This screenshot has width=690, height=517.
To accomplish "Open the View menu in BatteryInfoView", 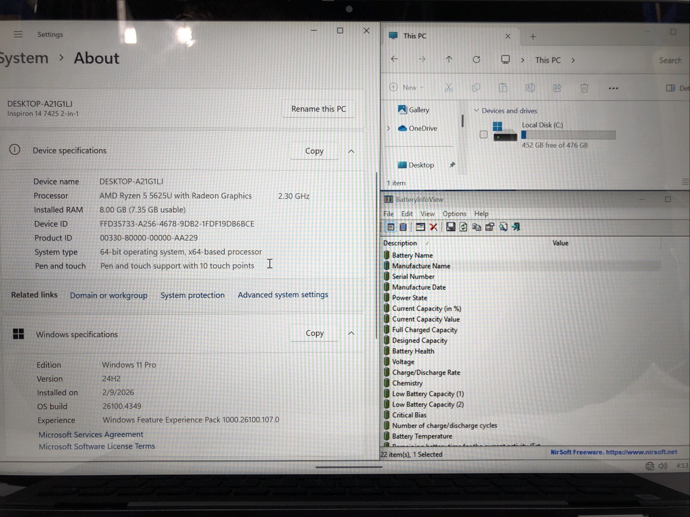I will click(427, 213).
